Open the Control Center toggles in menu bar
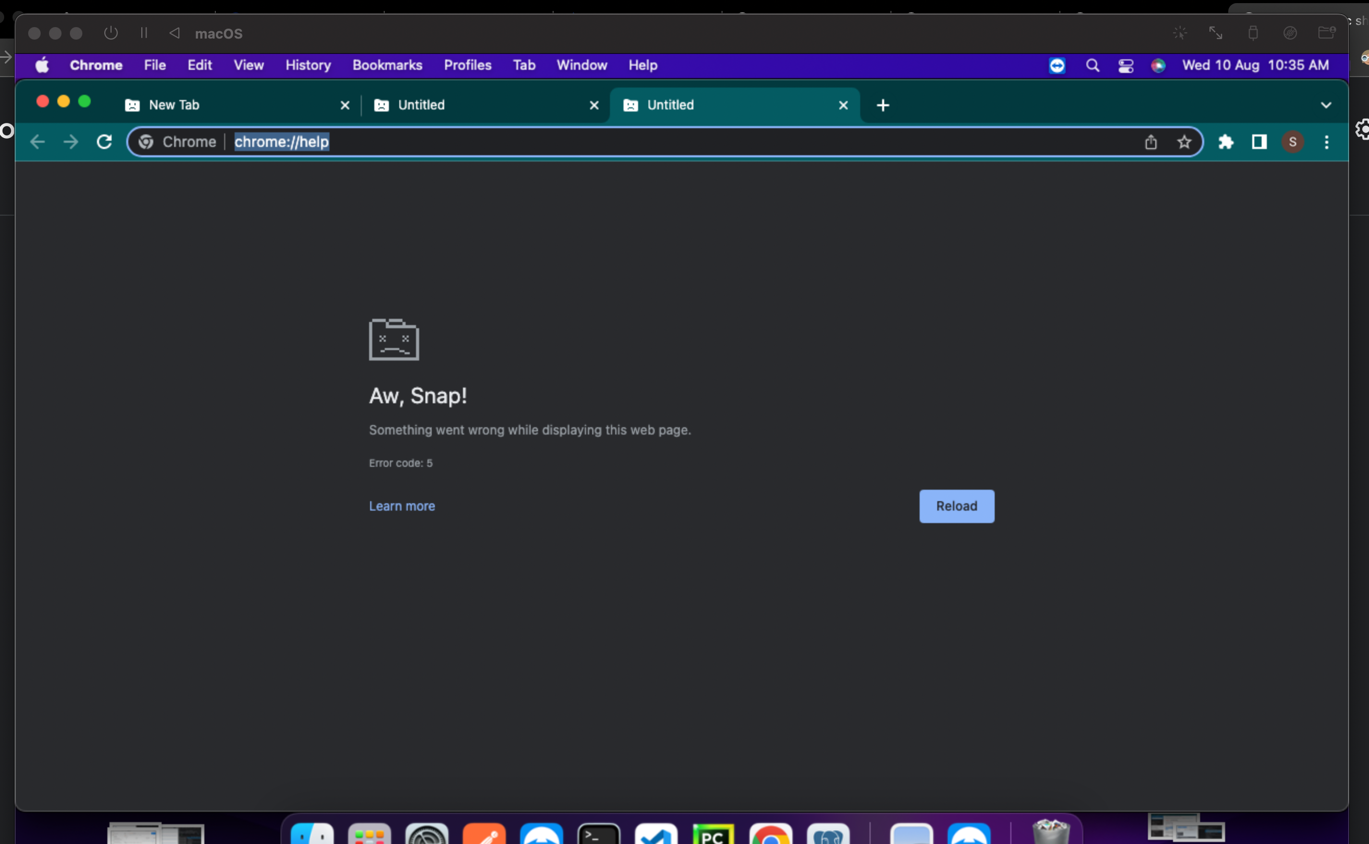Image resolution: width=1369 pixels, height=844 pixels. tap(1125, 65)
